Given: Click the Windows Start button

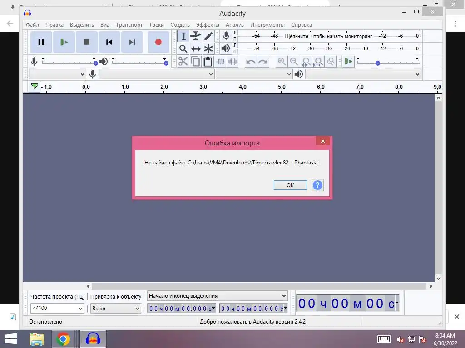Looking at the screenshot, I should (x=11, y=339).
